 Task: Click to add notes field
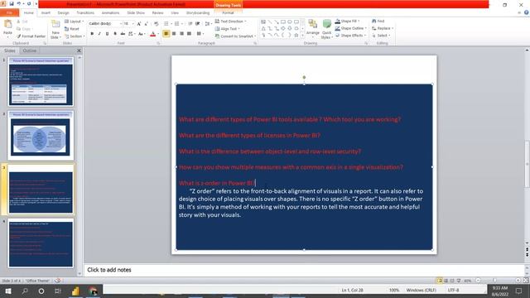[304, 270]
